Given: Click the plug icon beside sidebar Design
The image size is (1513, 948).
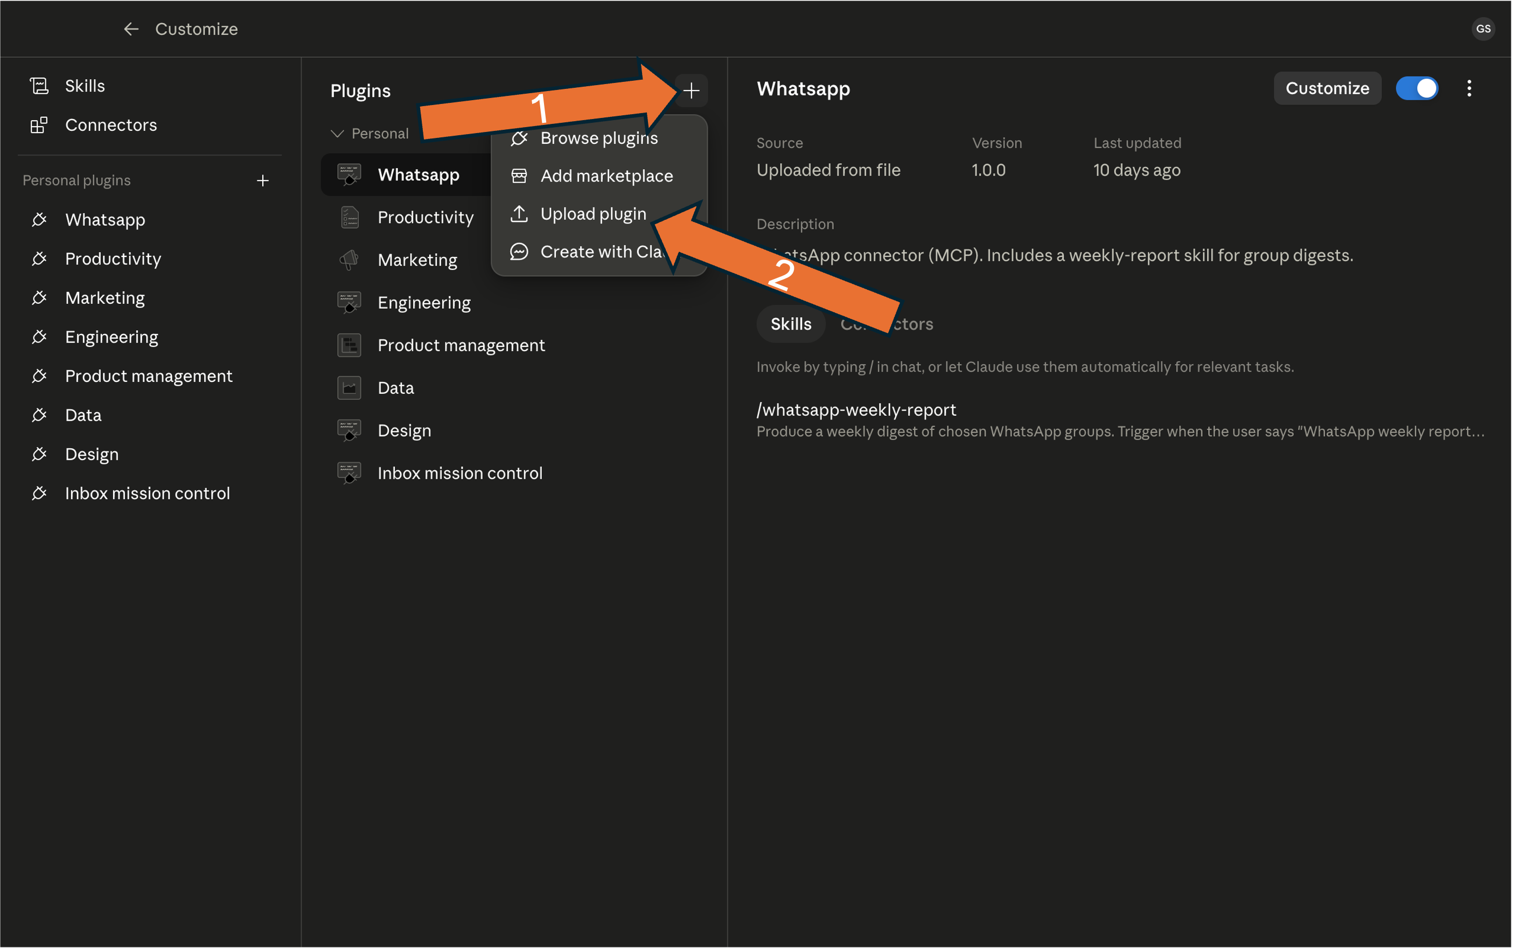Looking at the screenshot, I should point(39,454).
